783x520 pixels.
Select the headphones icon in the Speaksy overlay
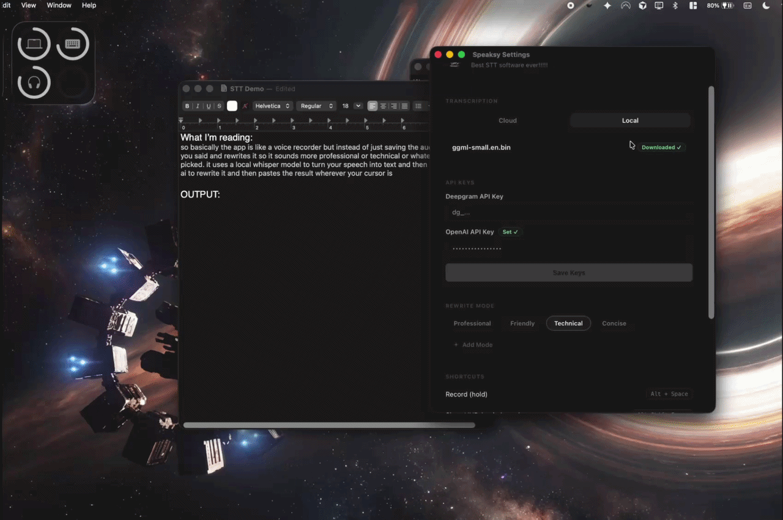click(34, 82)
